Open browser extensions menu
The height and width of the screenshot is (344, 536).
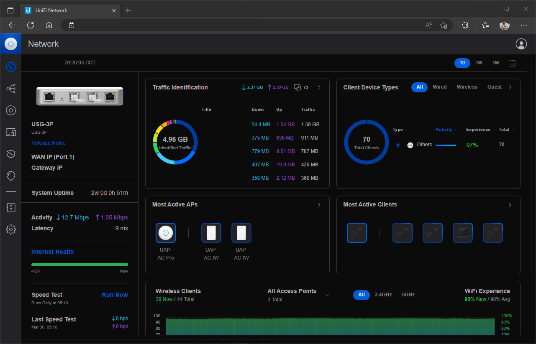pyautogui.click(x=465, y=25)
